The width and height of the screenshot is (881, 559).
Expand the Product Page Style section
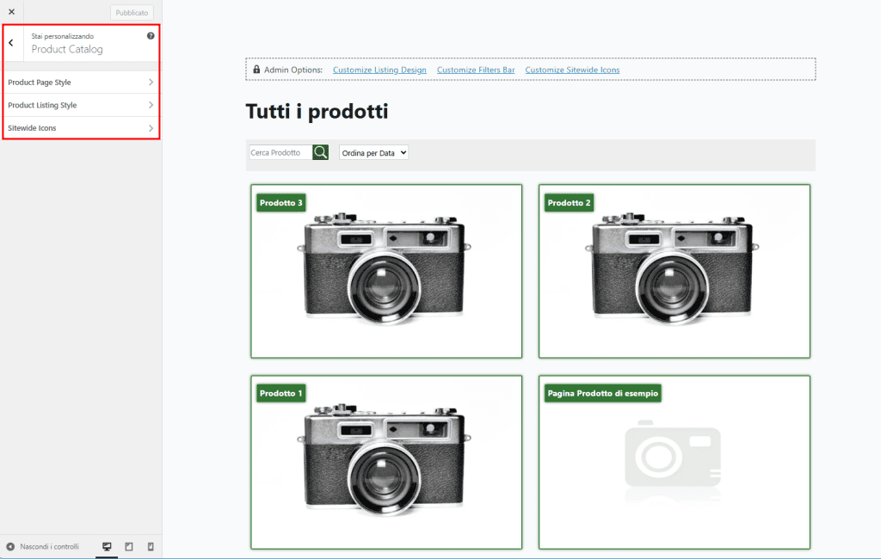coord(81,82)
